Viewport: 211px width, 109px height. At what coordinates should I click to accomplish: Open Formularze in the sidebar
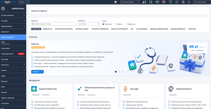pos(13,103)
